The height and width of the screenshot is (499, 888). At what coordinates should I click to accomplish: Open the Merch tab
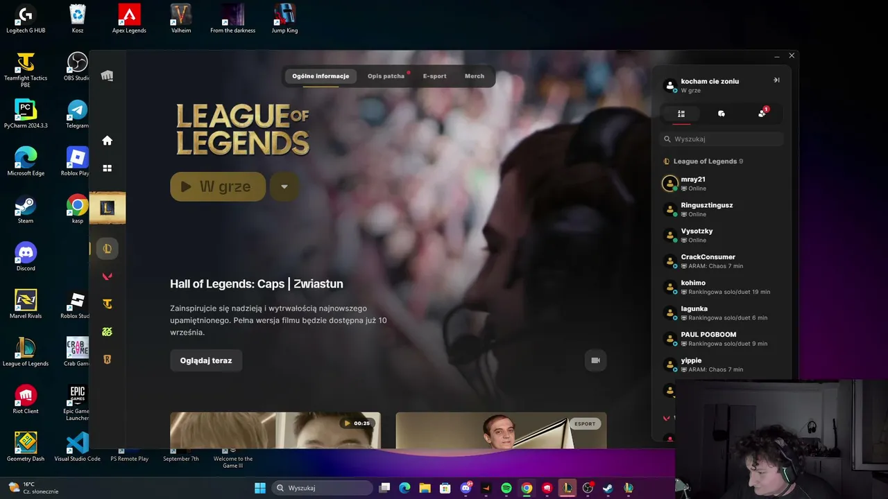(x=475, y=76)
